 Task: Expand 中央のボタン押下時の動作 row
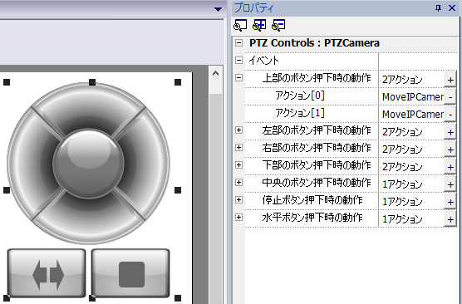pos(239,183)
